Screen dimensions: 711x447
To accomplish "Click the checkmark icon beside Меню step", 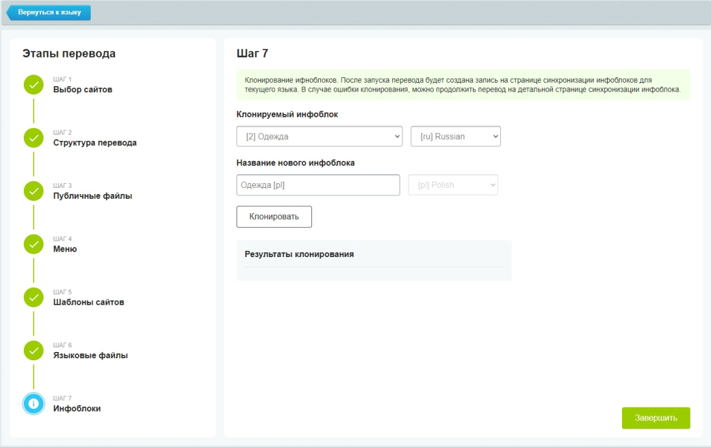I will pos(33,244).
